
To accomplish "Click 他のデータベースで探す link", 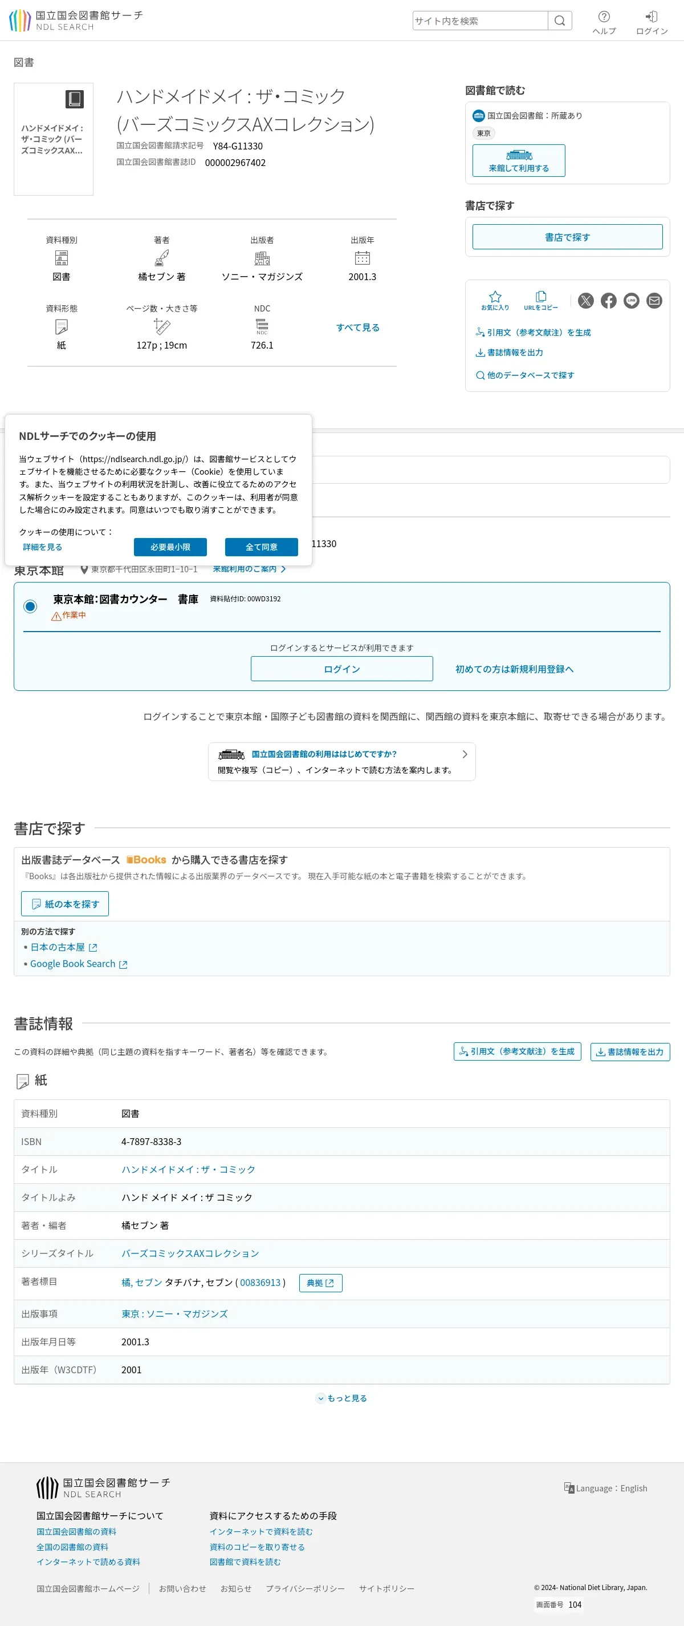I will (525, 375).
